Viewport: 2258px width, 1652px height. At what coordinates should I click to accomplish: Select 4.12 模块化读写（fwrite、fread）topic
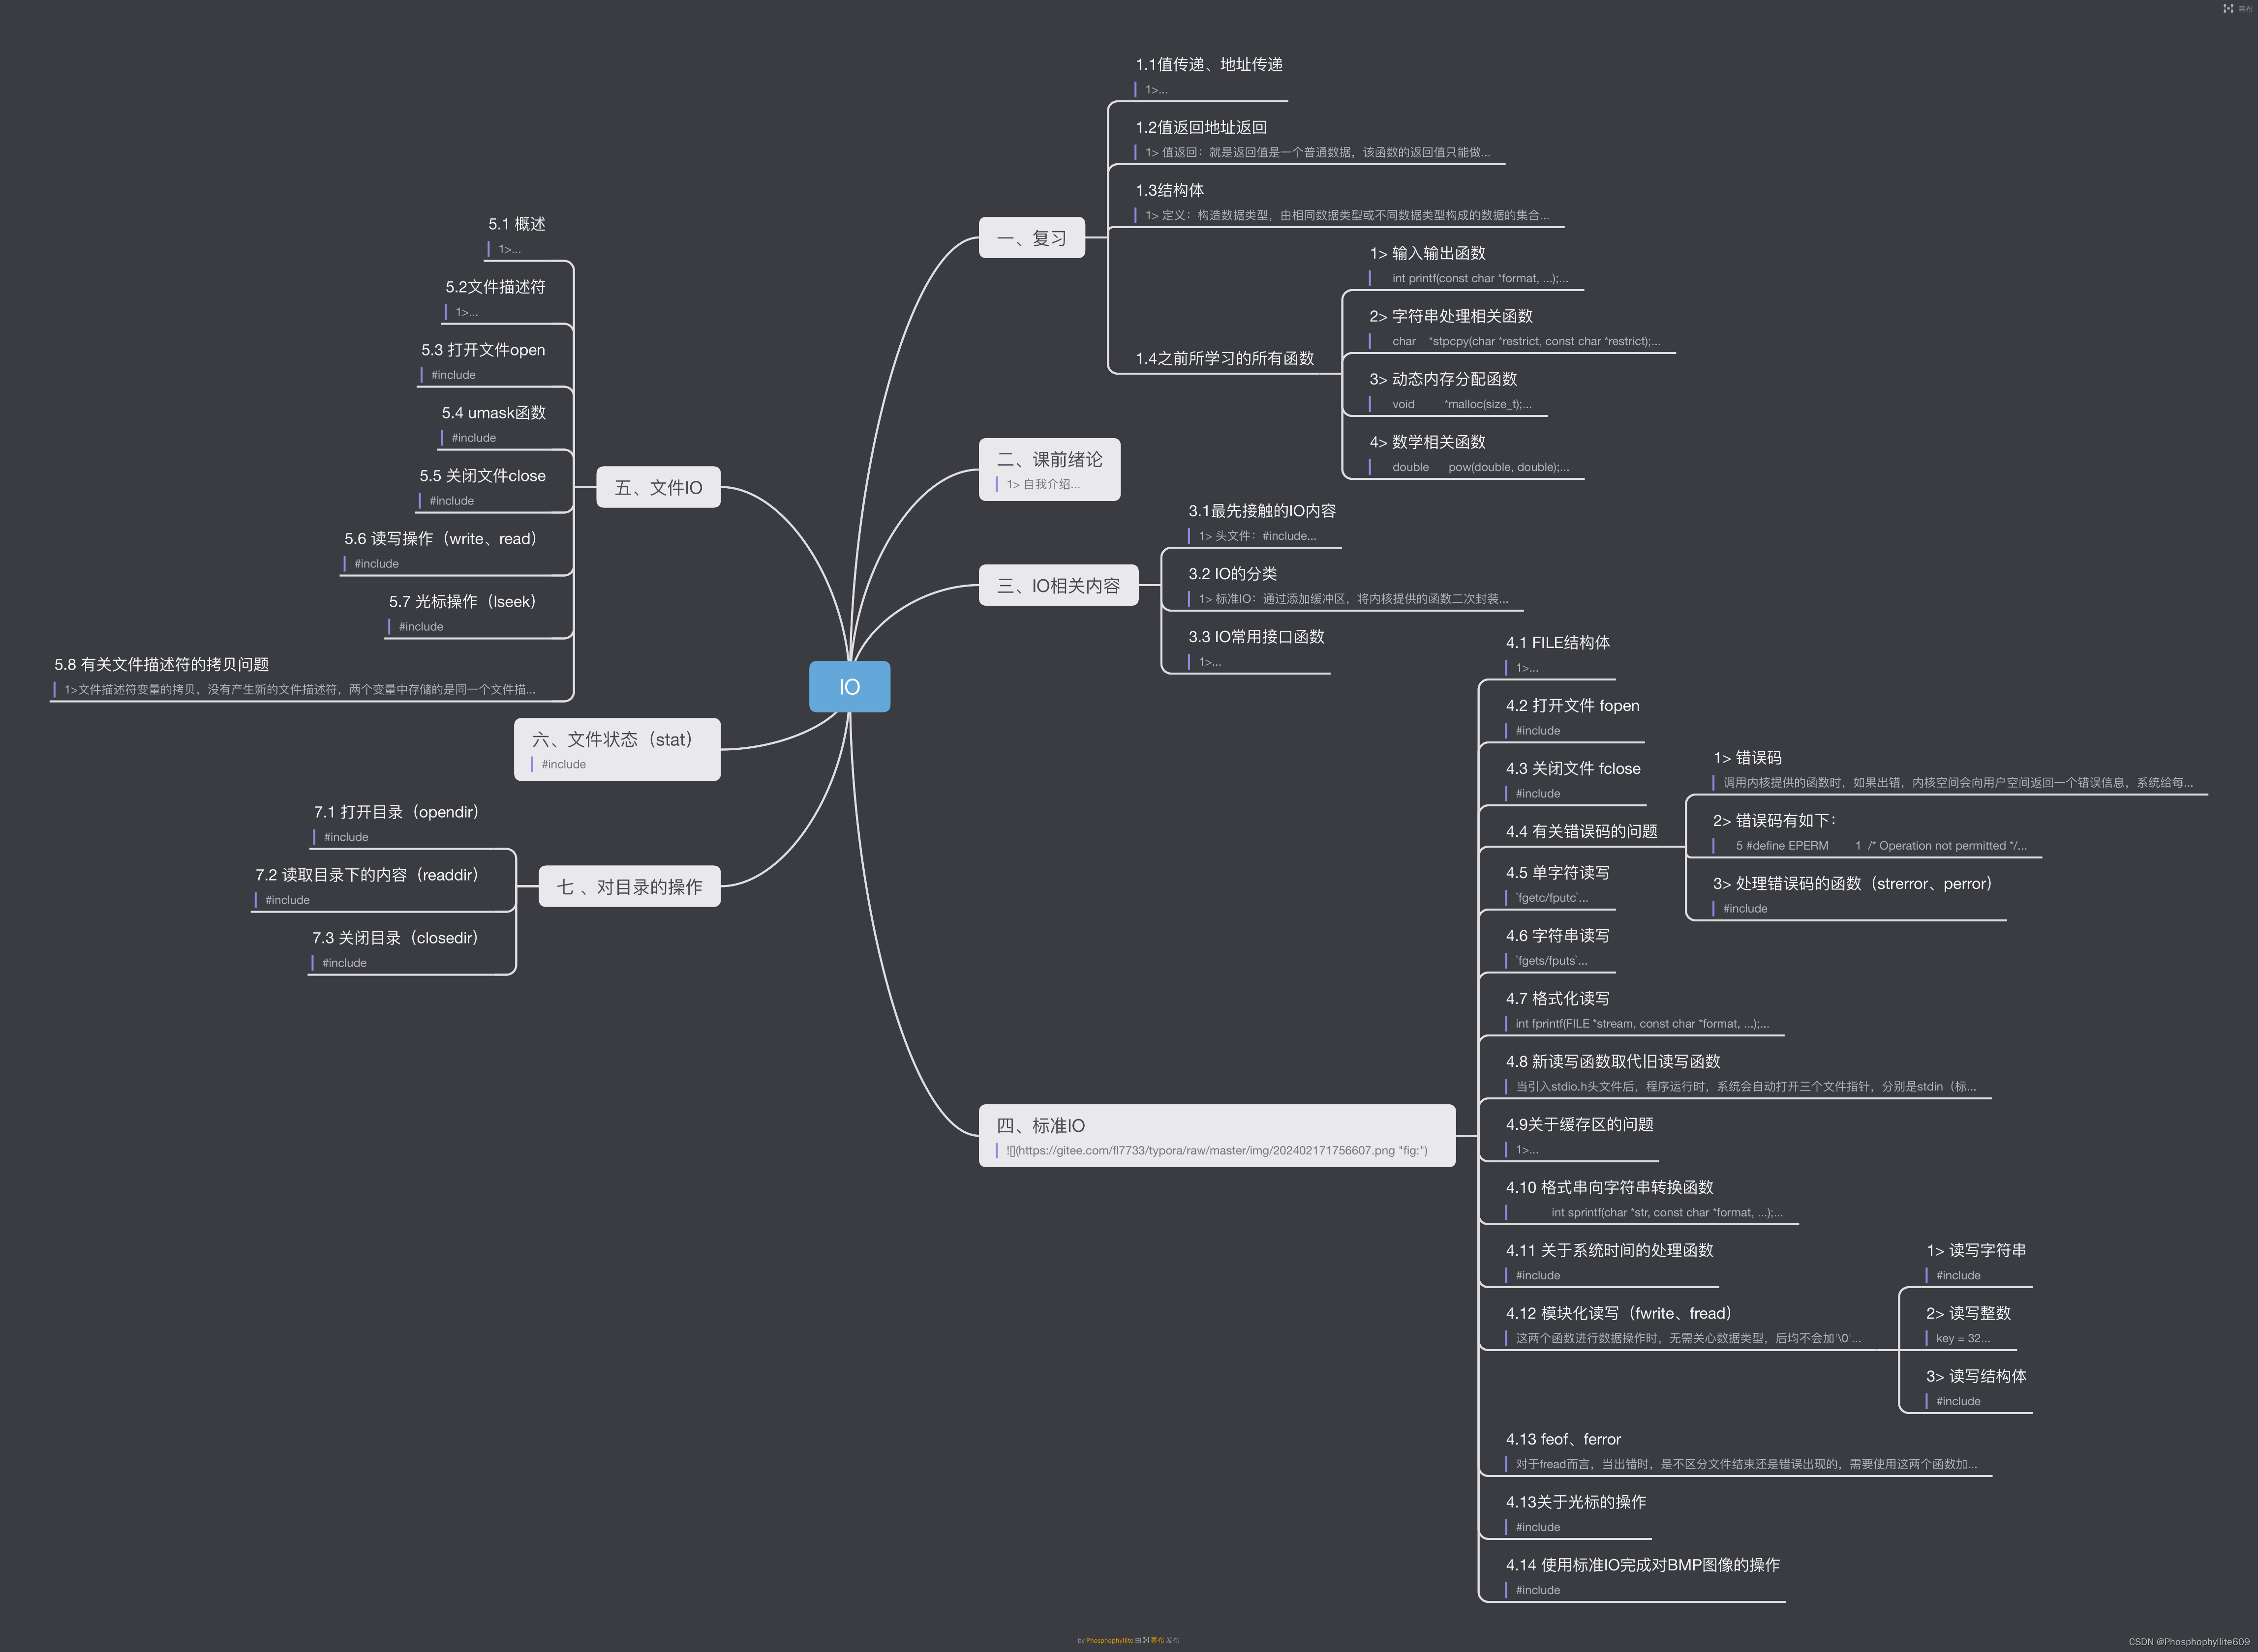click(x=1620, y=1314)
